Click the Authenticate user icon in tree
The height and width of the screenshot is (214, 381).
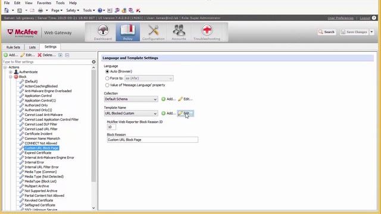[x=16, y=72]
